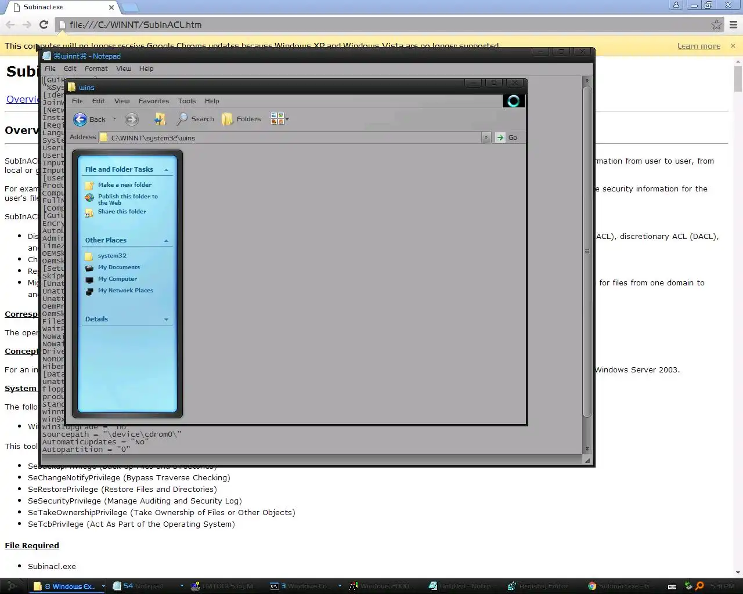Click the keyboard icon in system tray
This screenshot has height=594, width=743.
click(x=672, y=586)
